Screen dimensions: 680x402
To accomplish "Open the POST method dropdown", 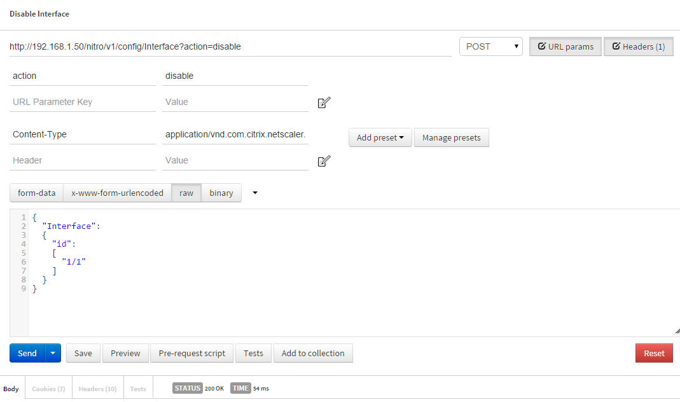I will tap(490, 46).
